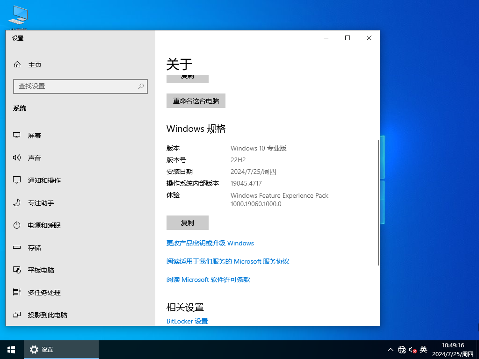
Task: Open 存储 (Storage) settings
Action: tap(17, 247)
